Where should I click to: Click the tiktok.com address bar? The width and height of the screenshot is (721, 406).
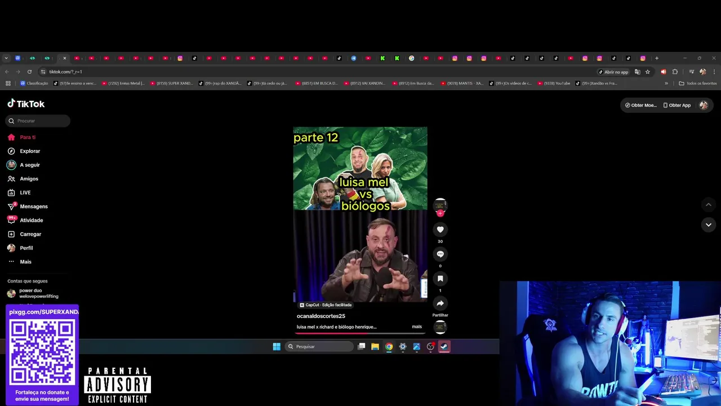pyautogui.click(x=315, y=72)
